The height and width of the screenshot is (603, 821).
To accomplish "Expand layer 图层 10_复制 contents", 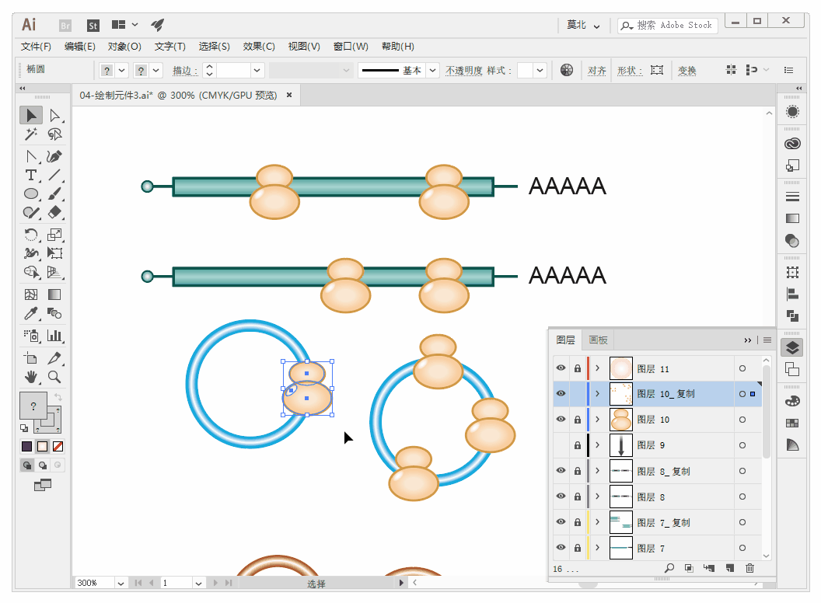I will point(597,394).
